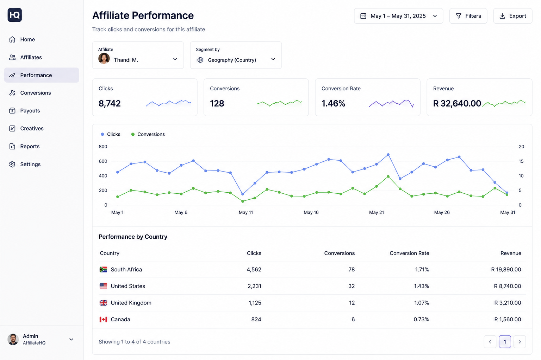
Task: Click Canada country name
Action: pos(120,320)
